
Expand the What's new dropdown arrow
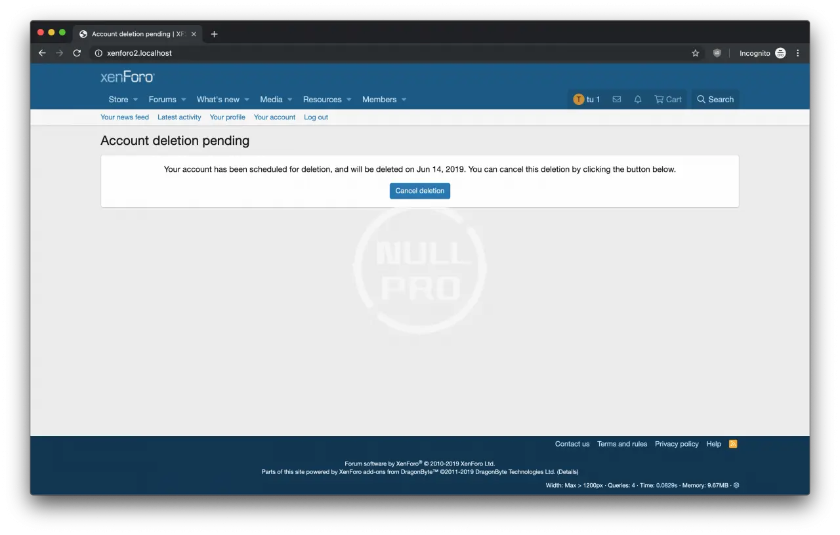[247, 100]
